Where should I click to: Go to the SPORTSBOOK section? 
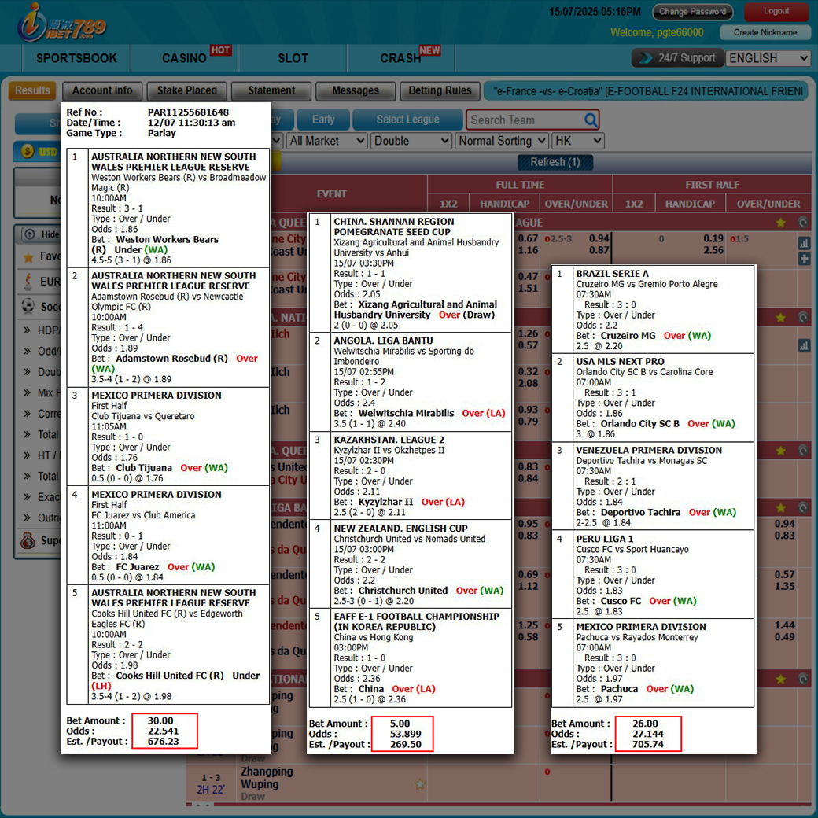77,58
